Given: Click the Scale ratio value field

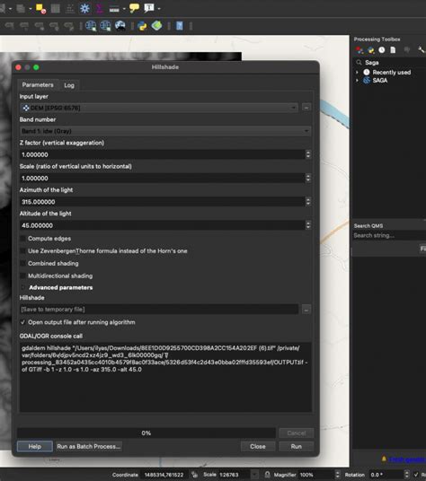Looking at the screenshot, I should [162, 178].
